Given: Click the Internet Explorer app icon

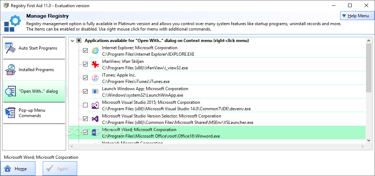Looking at the screenshot, I should pyautogui.click(x=95, y=50).
